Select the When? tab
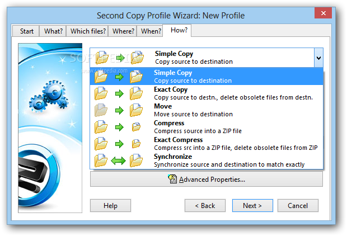Viewport: 347px width, 236px height. 151,31
